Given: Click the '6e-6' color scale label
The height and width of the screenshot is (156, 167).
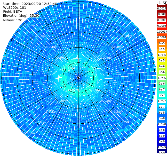Looking at the screenshot, I should tap(162, 66).
